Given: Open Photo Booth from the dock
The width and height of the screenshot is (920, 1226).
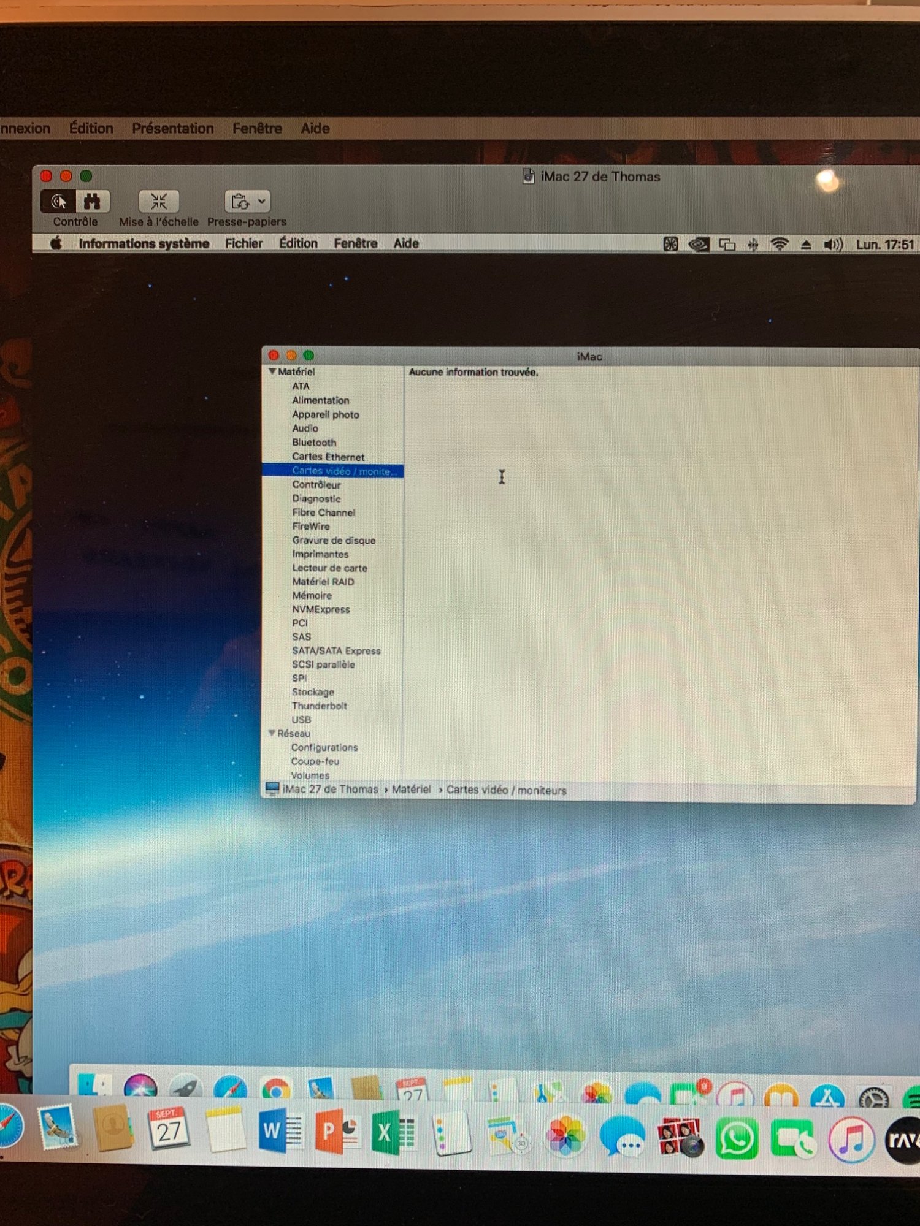Looking at the screenshot, I should click(680, 1138).
